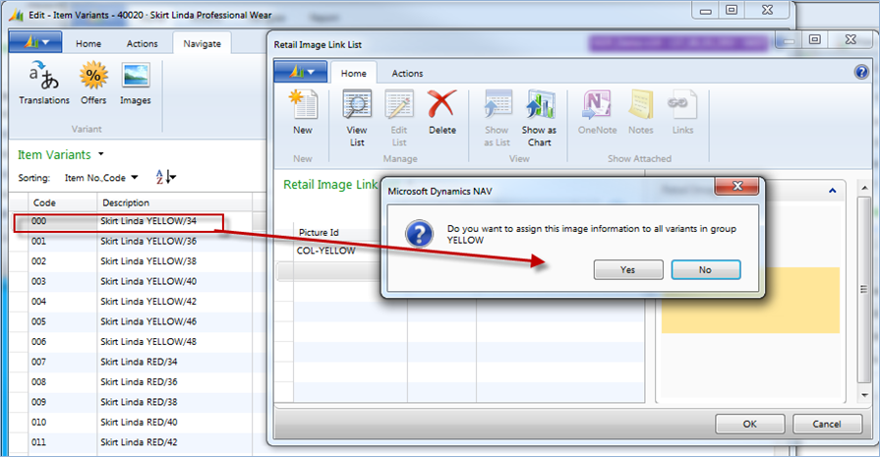Open OneNote attachment
This screenshot has height=457, width=880.
click(x=597, y=113)
